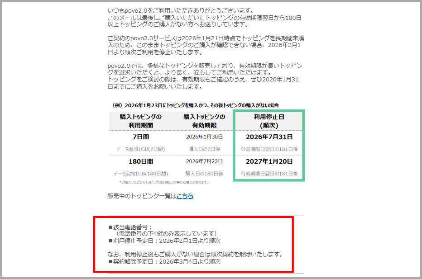Click the 購入日の7日後 note

click(204, 148)
